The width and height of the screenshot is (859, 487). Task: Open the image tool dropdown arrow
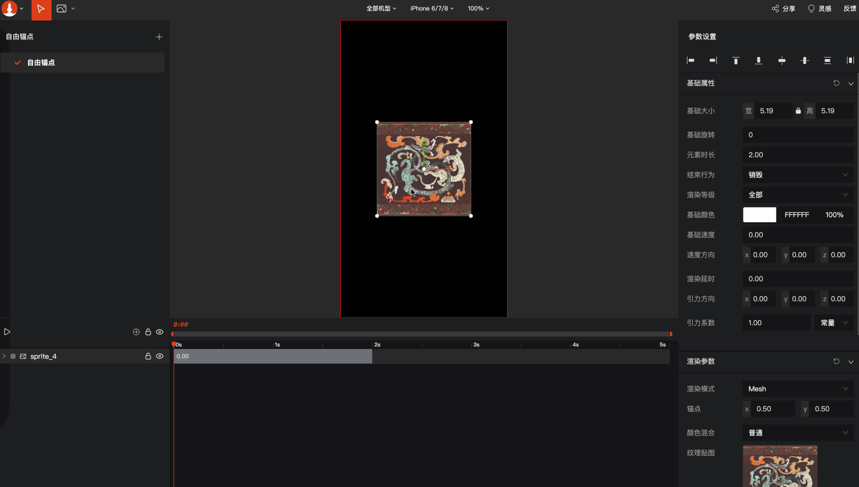(73, 8)
